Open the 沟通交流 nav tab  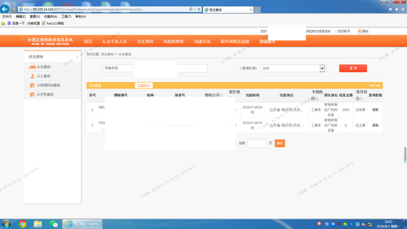tap(202, 41)
